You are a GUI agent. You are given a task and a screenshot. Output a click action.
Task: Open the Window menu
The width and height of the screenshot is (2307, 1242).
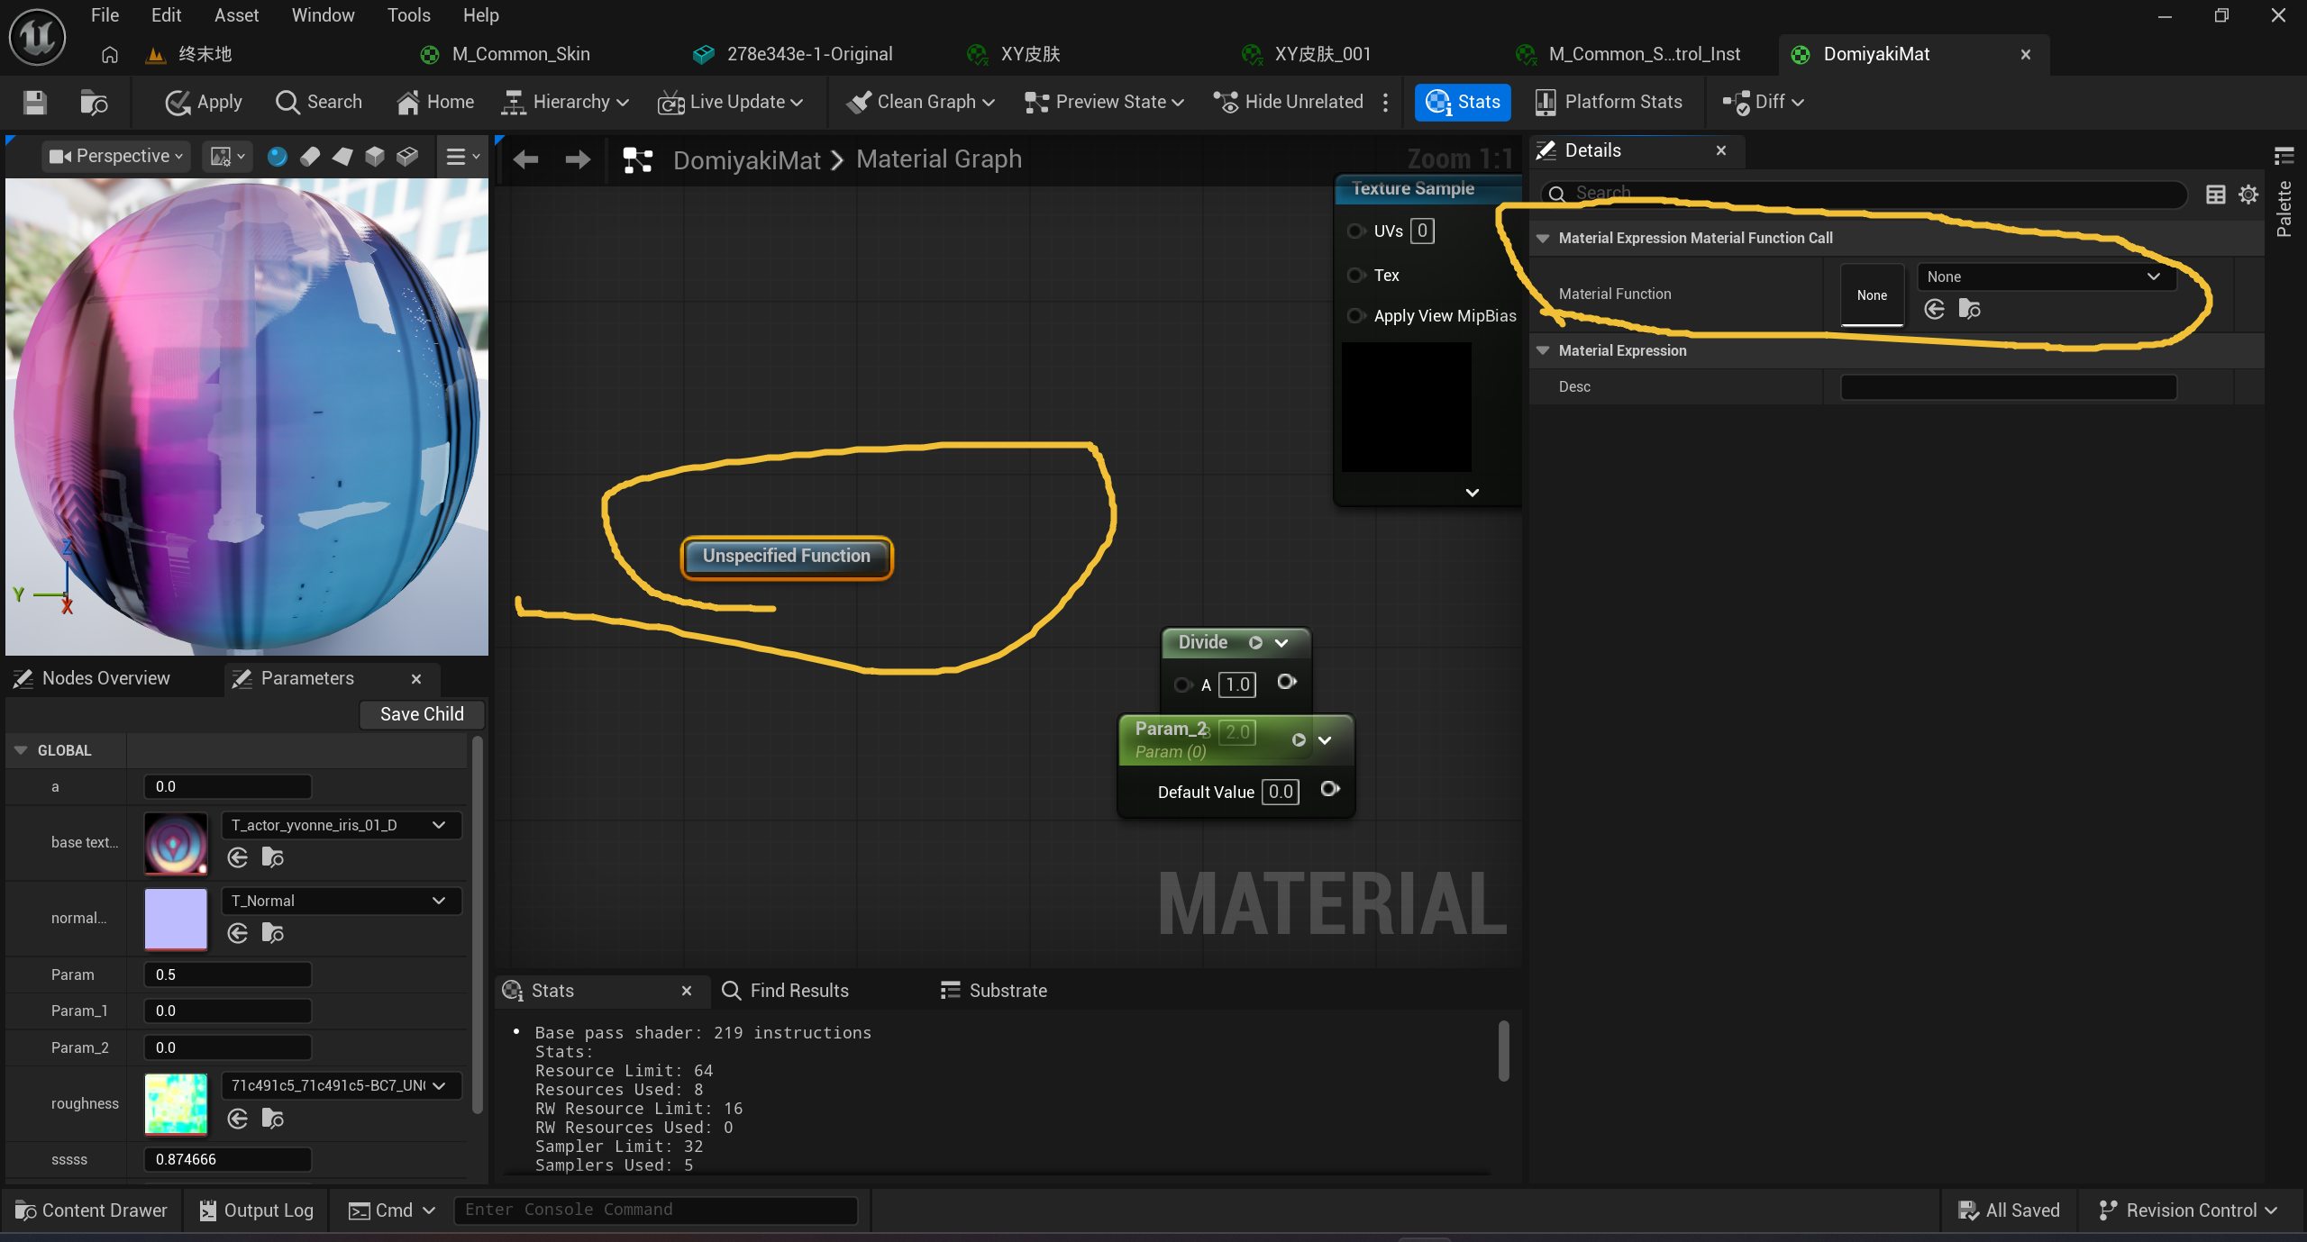323,15
